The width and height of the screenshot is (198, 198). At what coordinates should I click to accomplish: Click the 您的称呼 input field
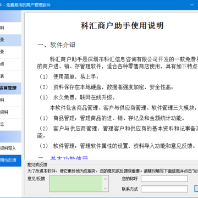tap(164, 179)
